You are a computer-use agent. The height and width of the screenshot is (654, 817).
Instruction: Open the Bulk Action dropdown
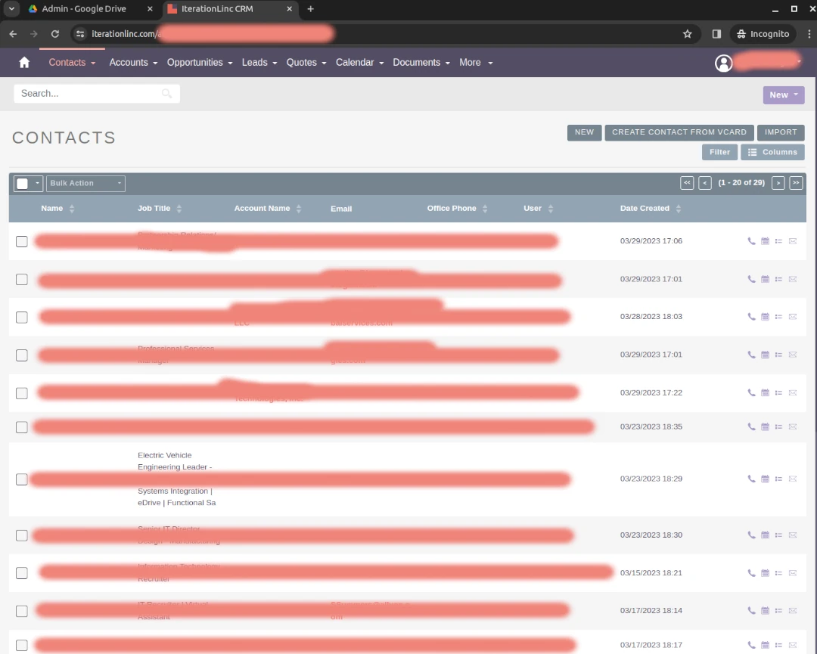tap(85, 183)
